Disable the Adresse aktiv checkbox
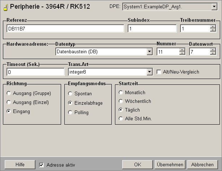Image resolution: width=222 pixels, height=171 pixels. 42,165
